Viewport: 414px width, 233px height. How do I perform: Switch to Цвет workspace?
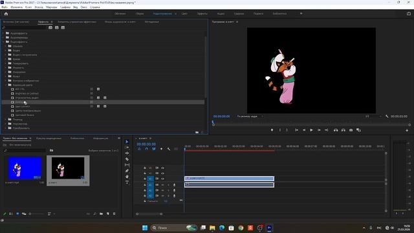[x=184, y=14]
